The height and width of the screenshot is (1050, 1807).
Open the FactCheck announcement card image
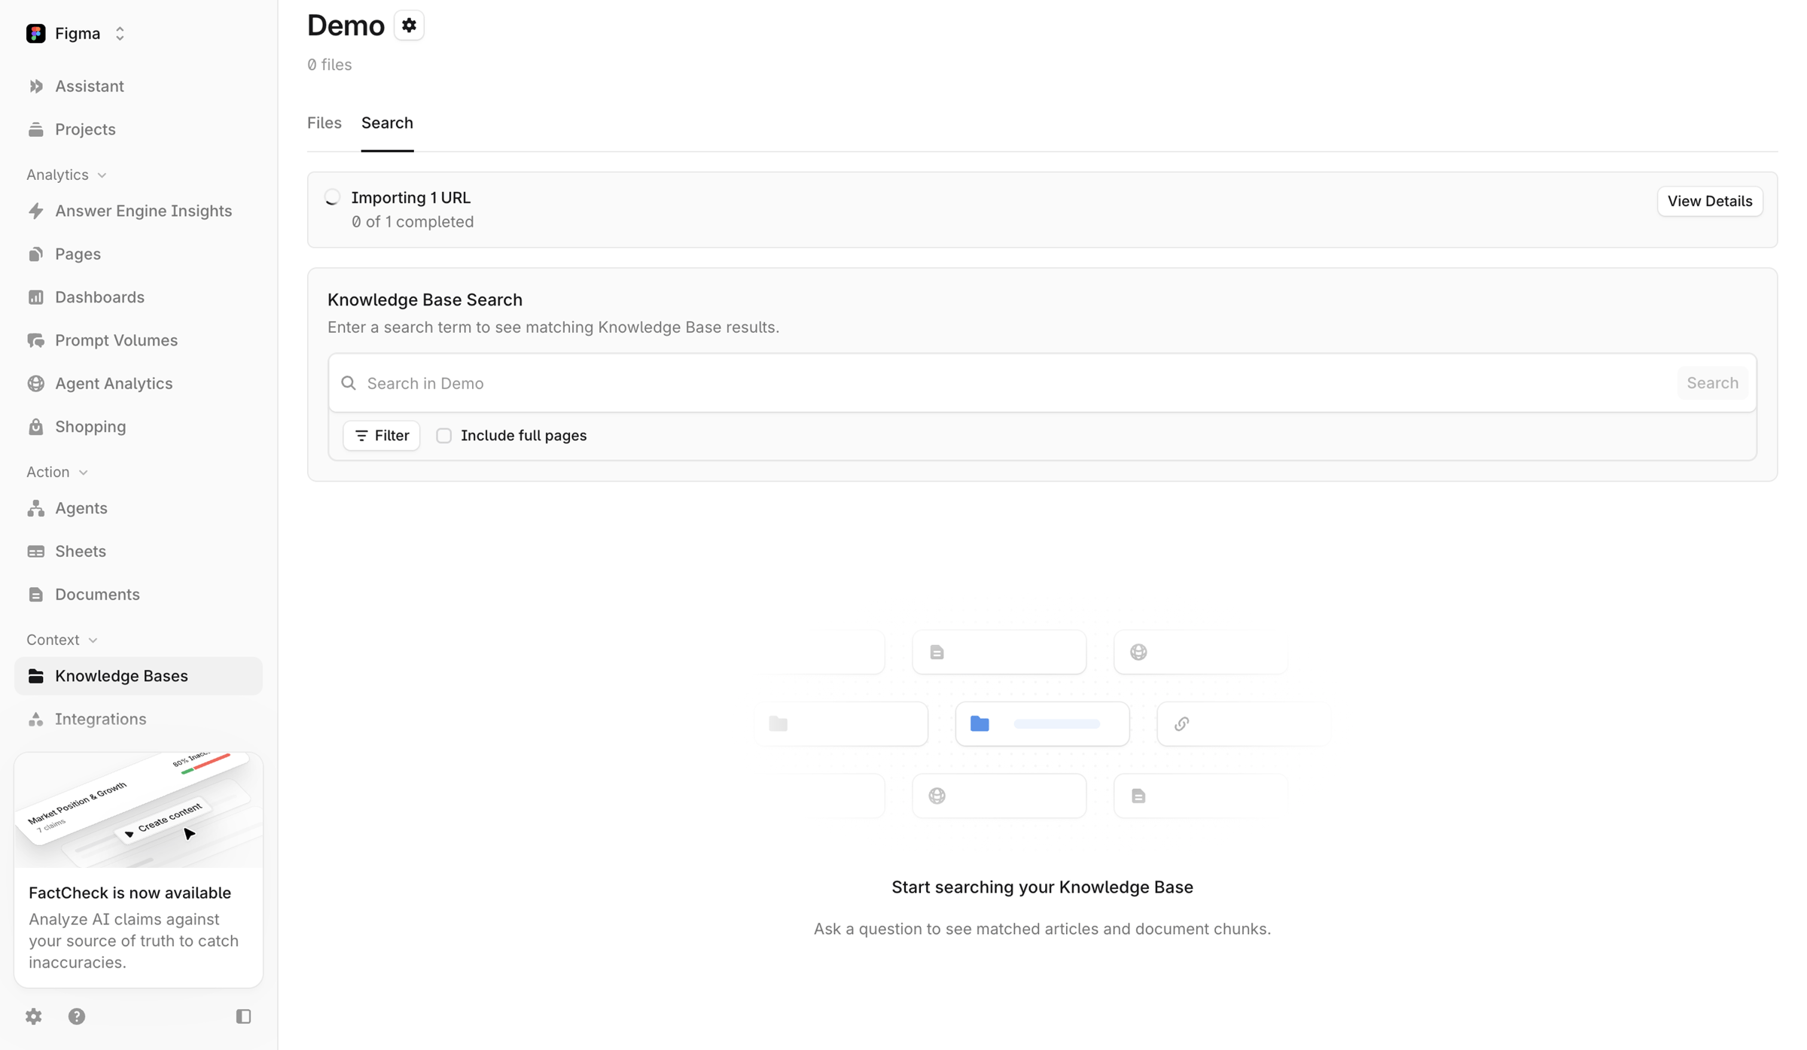(x=139, y=810)
